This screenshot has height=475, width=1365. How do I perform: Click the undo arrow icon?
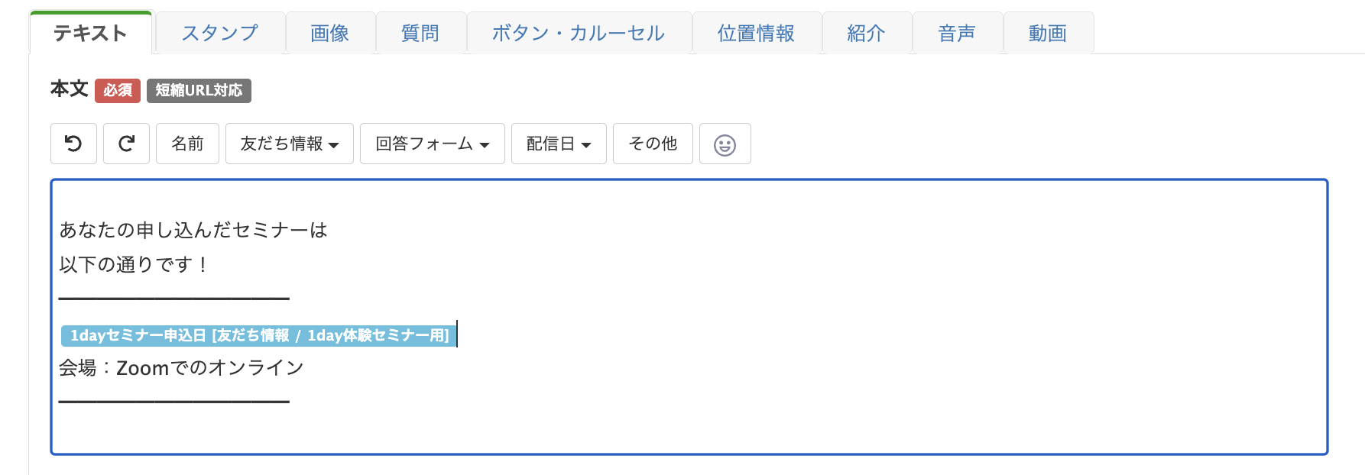[x=73, y=144]
